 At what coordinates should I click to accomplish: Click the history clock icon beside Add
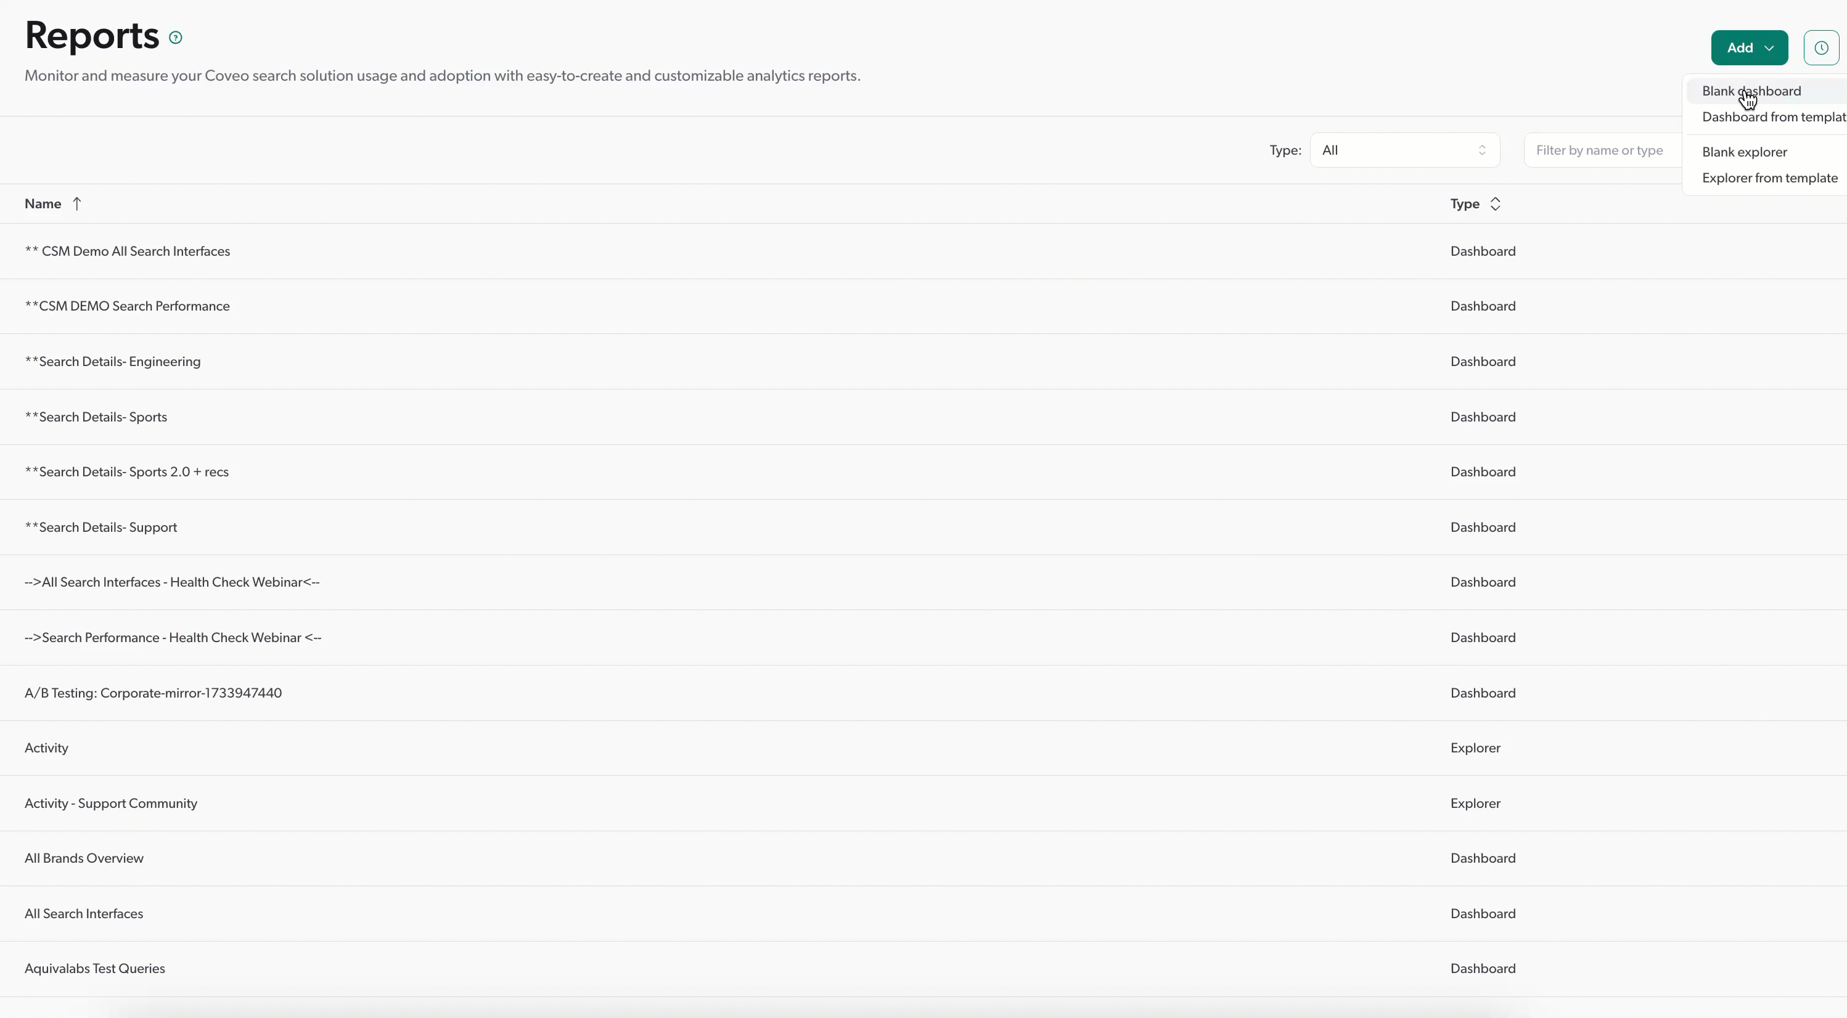(x=1820, y=47)
